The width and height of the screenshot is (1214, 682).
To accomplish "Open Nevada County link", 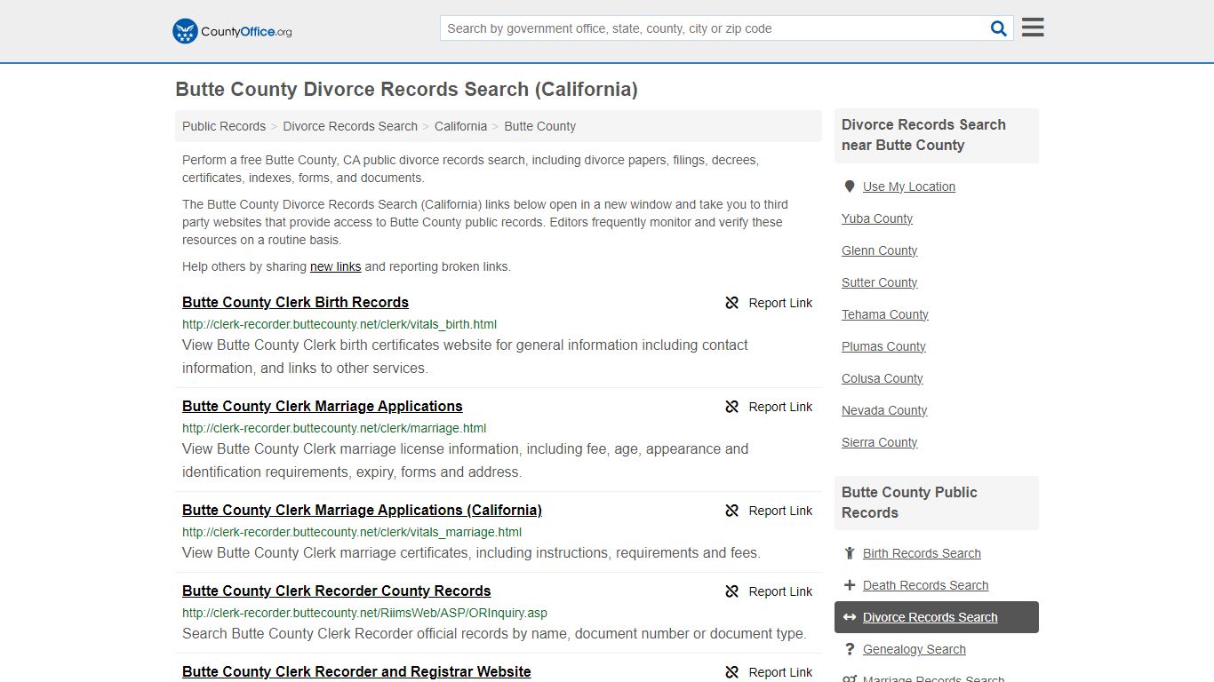I will point(884,410).
